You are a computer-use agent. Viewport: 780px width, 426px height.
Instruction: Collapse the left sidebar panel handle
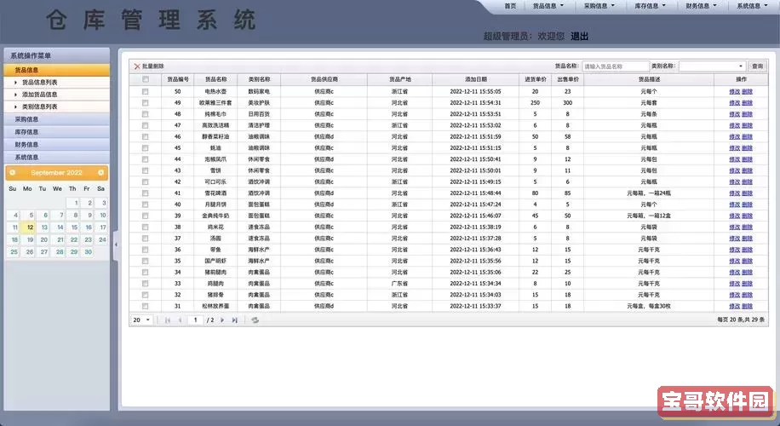[116, 245]
